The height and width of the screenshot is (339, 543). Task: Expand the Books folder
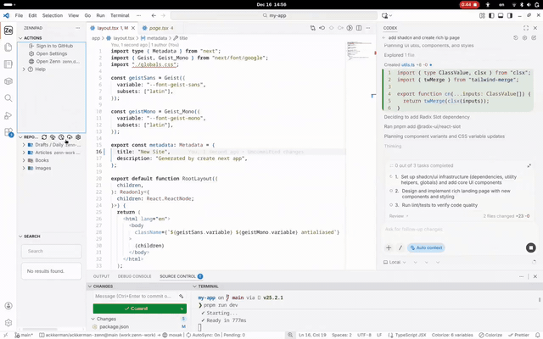click(x=24, y=160)
